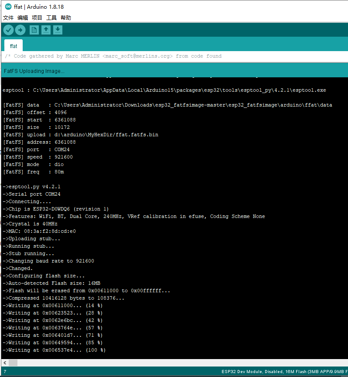Click 'Changing baud rate to 921600' line
The width and height of the screenshot is (348, 377).
48,261
